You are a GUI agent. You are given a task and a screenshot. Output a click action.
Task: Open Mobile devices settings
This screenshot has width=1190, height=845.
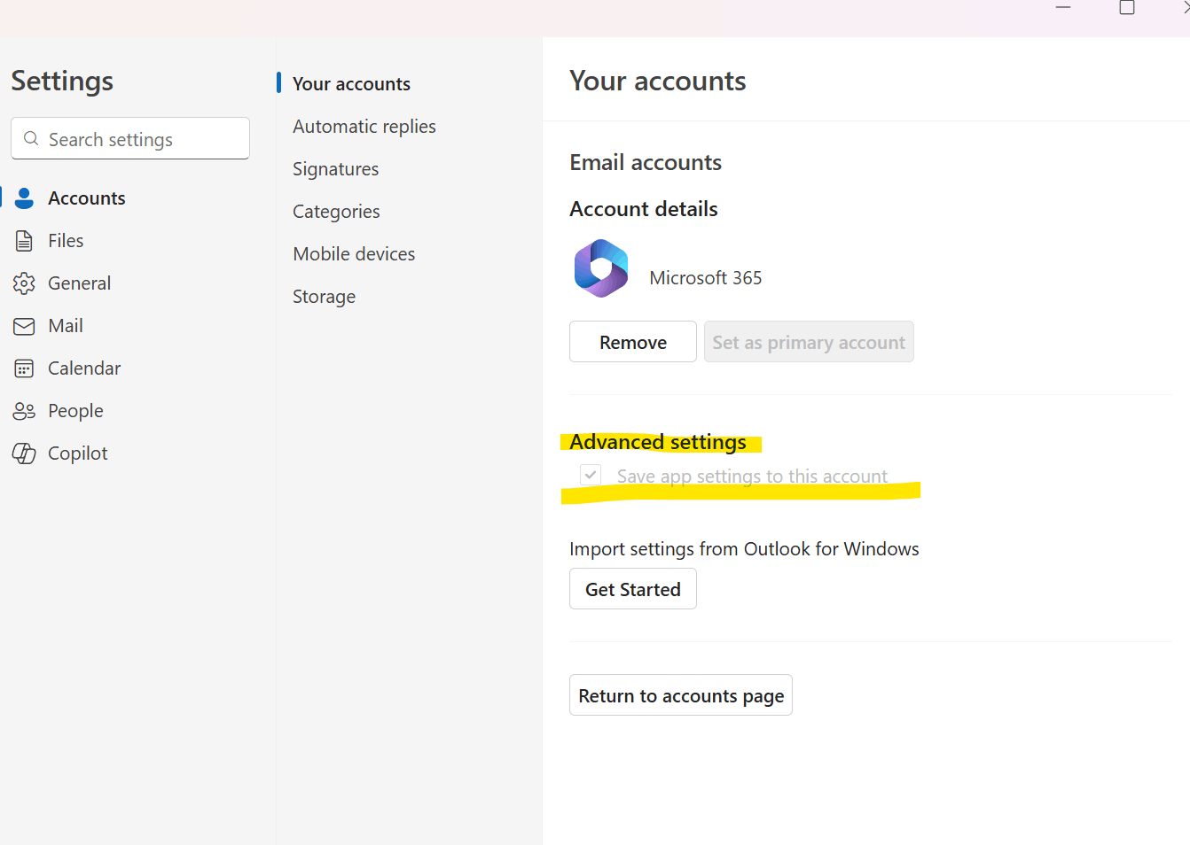pyautogui.click(x=354, y=253)
